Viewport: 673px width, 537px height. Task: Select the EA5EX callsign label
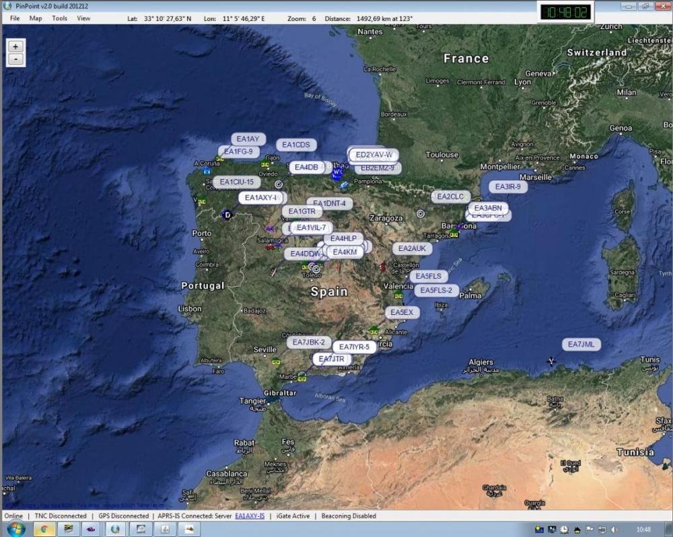click(402, 313)
